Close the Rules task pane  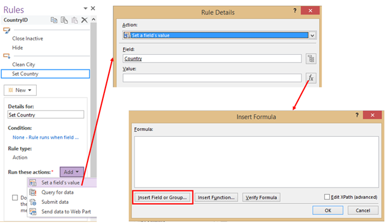pyautogui.click(x=93, y=8)
